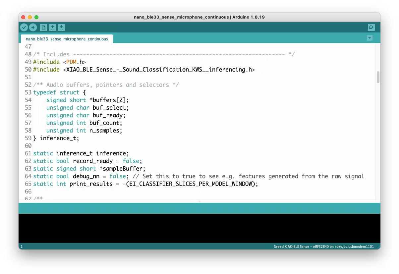Click the 'Audio buffers, pointers and selectors' comment
399x274 pixels.
click(106, 85)
